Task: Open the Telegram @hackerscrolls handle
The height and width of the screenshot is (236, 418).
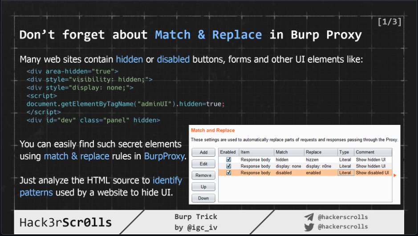Action: 343,217
